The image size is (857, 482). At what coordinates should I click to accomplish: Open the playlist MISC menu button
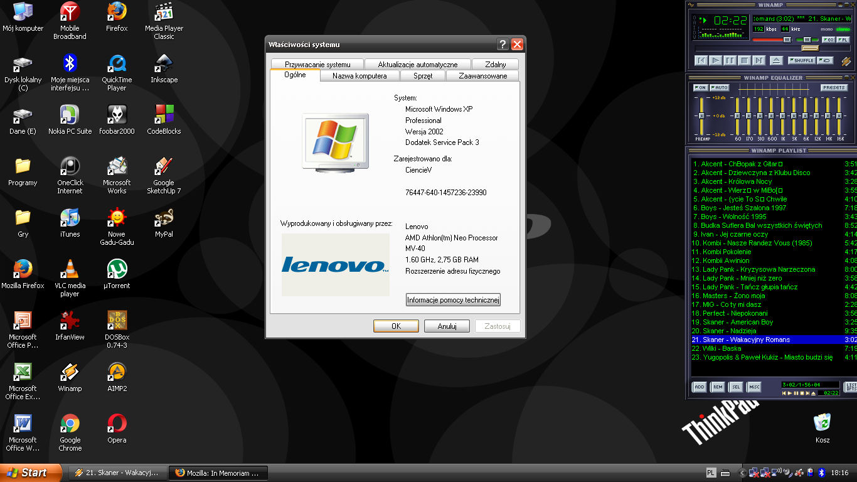[x=754, y=387]
